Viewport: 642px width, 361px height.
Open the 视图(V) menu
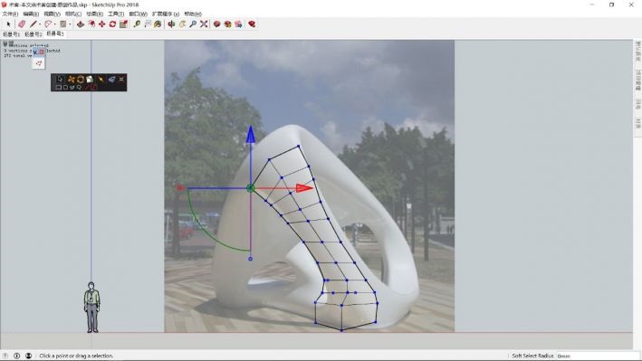(52, 14)
